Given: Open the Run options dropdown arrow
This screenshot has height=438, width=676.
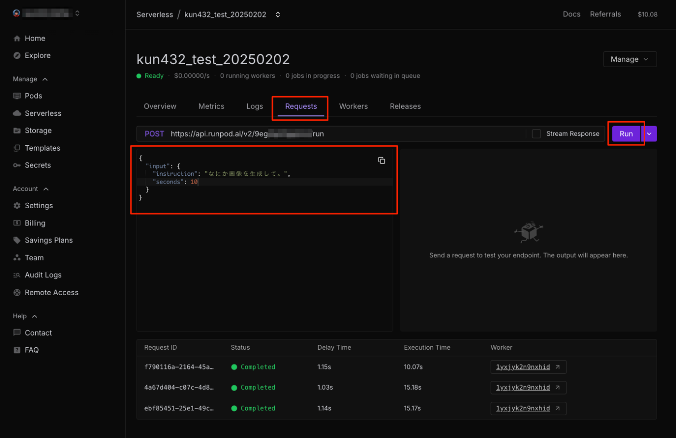Looking at the screenshot, I should (x=649, y=134).
